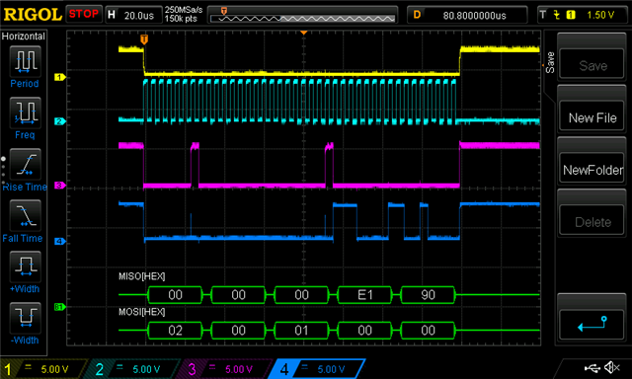This screenshot has height=379, width=632.
Task: Click the orange trigger position marker at the top of the grid
Action: 304,33
